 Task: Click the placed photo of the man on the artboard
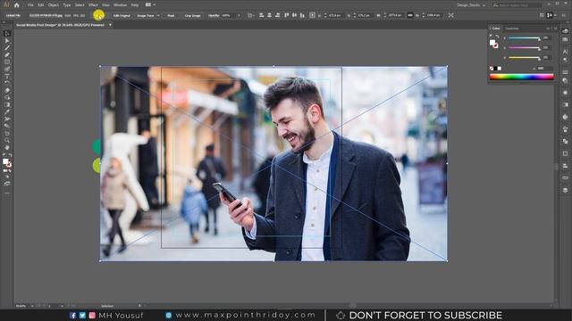273,163
